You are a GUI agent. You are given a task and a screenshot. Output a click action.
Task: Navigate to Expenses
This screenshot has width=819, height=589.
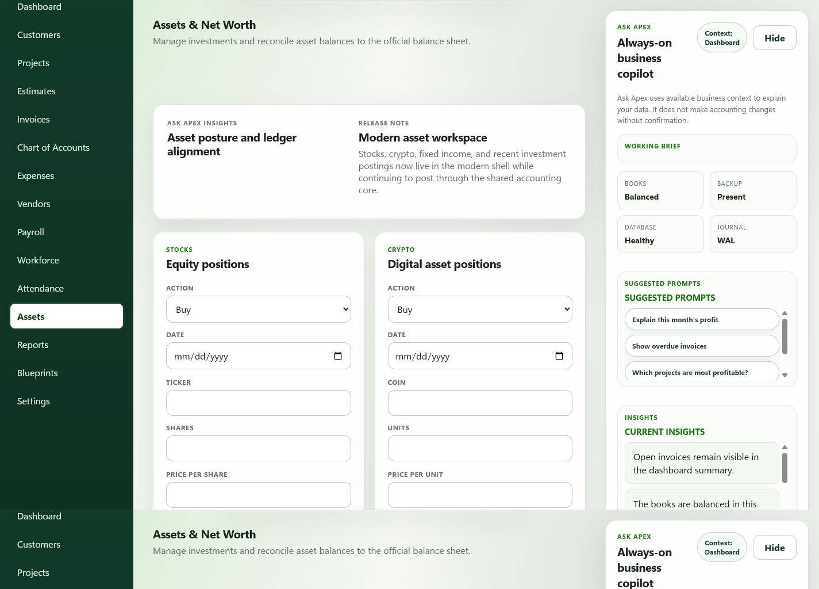67,175
